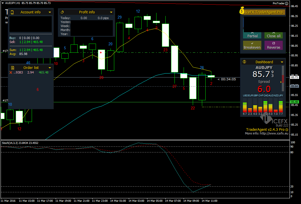Click clock icon beside TraderAgent v2.4.3 Pro

point(287,130)
